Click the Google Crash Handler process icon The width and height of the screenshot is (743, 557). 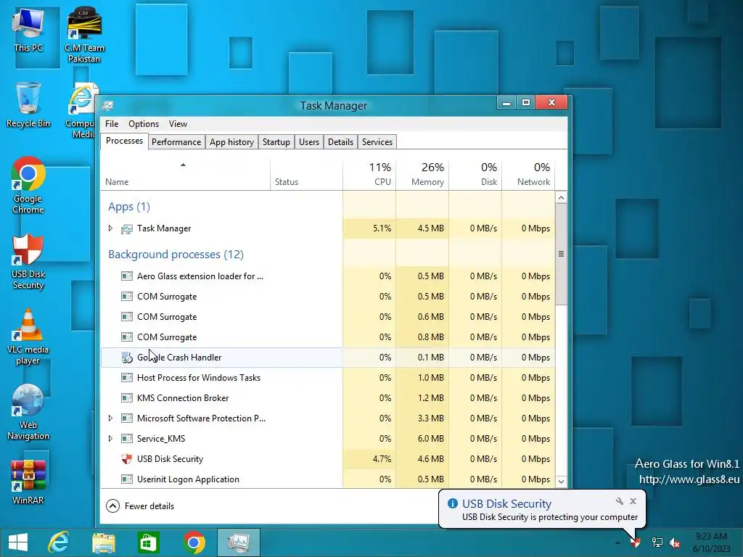(x=126, y=358)
